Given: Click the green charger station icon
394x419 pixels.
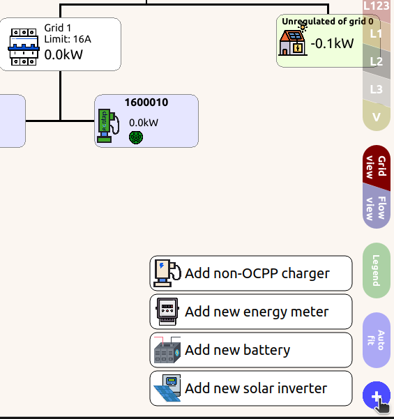Looking at the screenshot, I should 108,125.
